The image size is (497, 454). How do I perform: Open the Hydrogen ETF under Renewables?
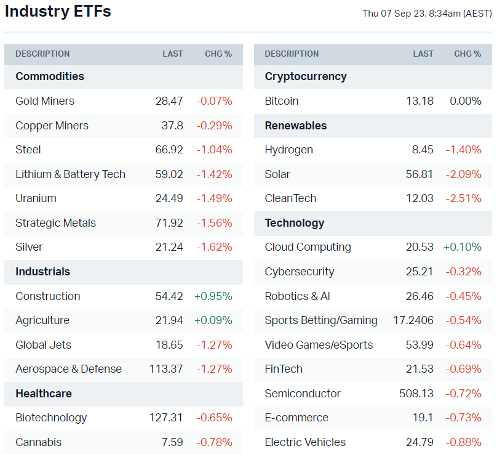click(x=288, y=150)
